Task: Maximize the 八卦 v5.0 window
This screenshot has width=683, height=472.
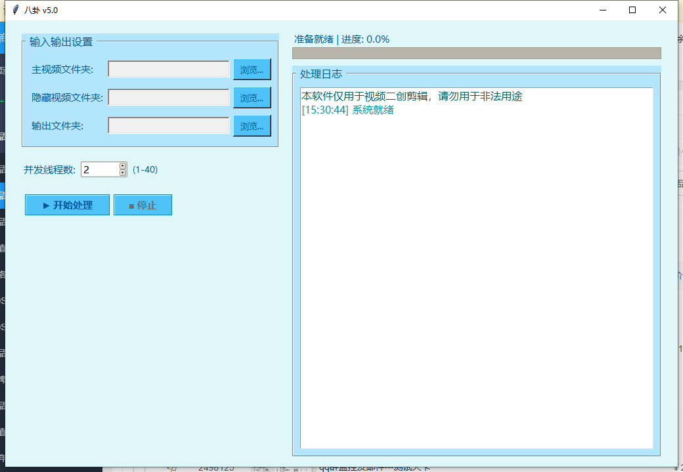Action: [632, 10]
